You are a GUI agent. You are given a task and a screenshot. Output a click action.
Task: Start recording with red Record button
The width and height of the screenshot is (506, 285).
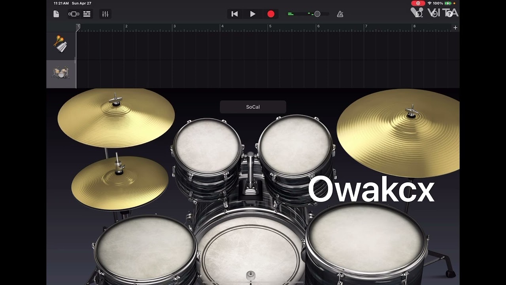(271, 14)
